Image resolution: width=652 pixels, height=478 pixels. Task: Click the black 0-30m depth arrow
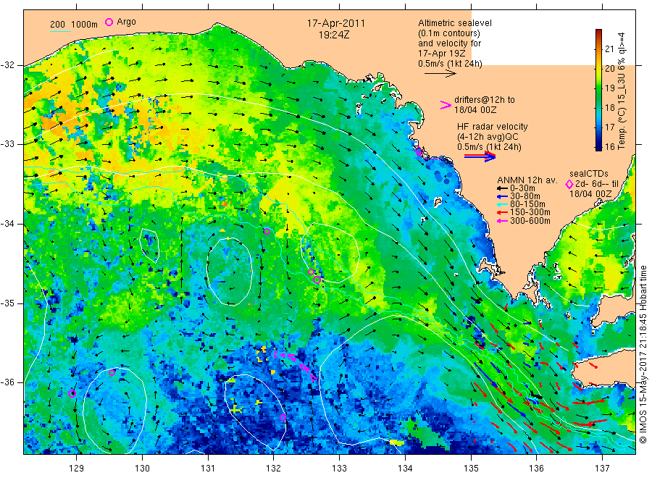(502, 188)
